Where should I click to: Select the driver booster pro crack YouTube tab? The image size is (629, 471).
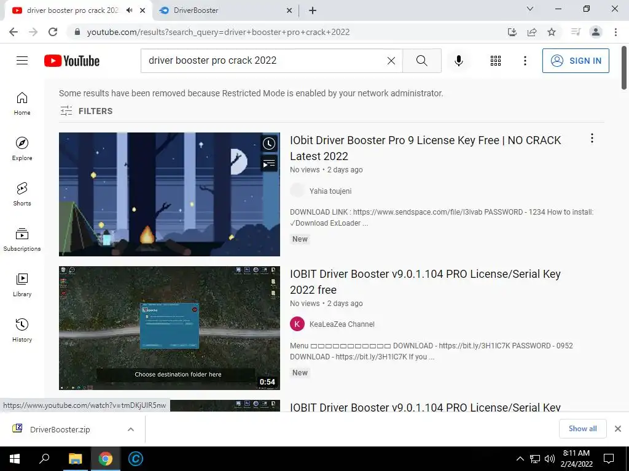pyautogui.click(x=72, y=10)
